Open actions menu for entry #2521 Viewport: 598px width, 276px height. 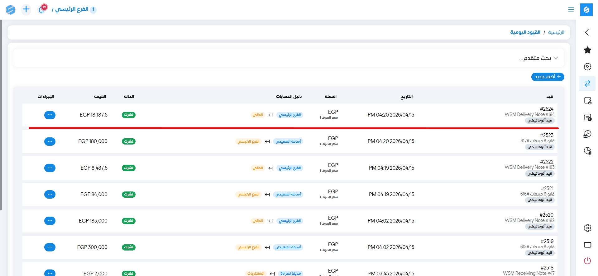click(x=50, y=195)
